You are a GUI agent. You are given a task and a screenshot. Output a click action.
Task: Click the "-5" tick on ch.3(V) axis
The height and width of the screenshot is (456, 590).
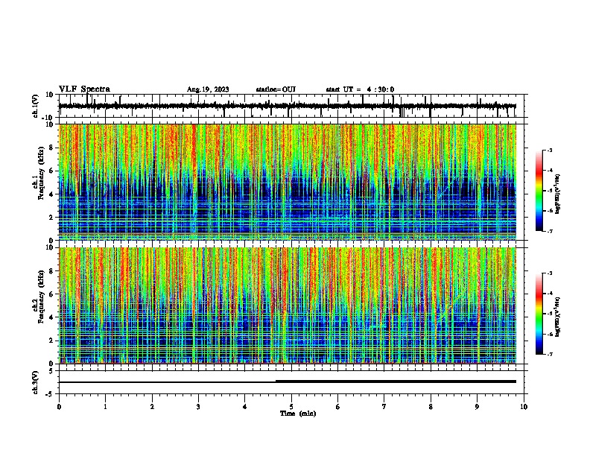[x=50, y=394]
